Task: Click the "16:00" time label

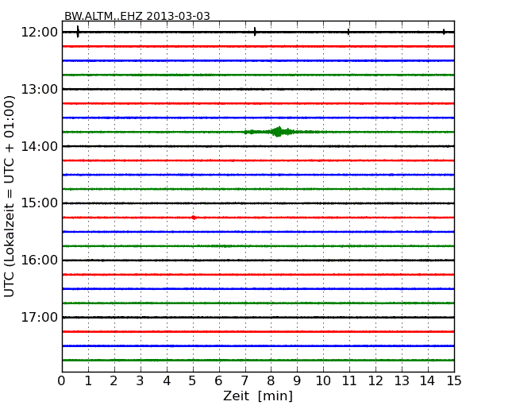Action: pos(39,261)
